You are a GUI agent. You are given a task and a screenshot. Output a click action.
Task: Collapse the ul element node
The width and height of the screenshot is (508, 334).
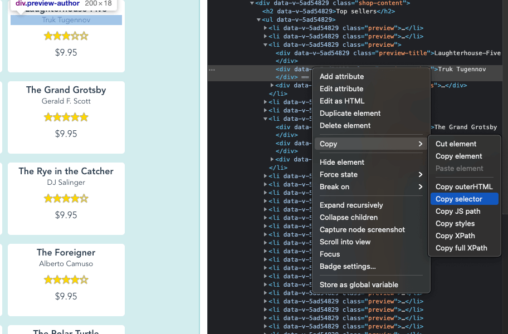pyautogui.click(x=258, y=19)
